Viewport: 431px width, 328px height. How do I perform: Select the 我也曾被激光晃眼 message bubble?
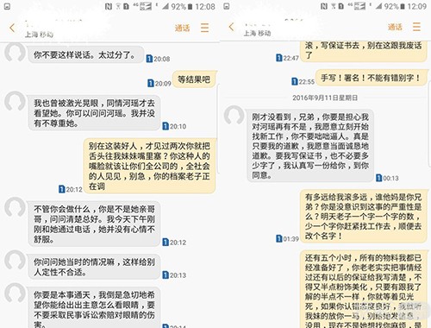pos(94,113)
